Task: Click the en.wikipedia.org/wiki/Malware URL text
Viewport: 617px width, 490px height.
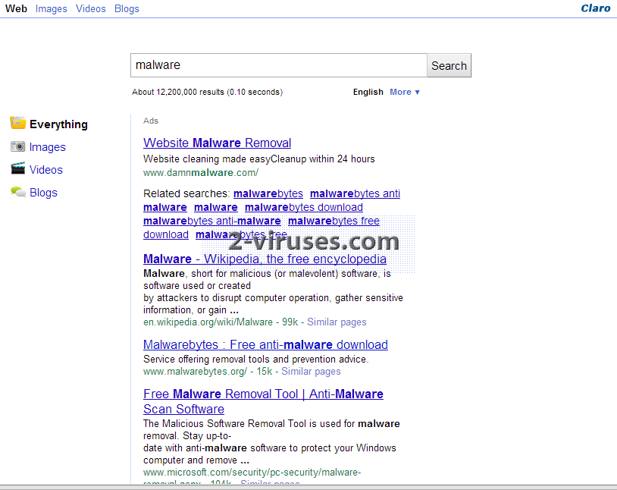Action: click(x=208, y=322)
